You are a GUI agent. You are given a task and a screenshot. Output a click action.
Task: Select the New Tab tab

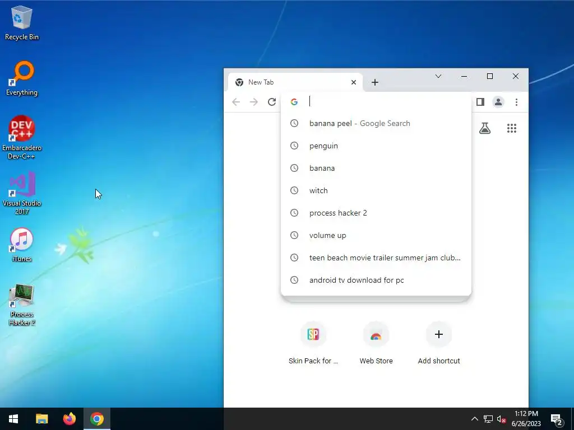(x=295, y=82)
